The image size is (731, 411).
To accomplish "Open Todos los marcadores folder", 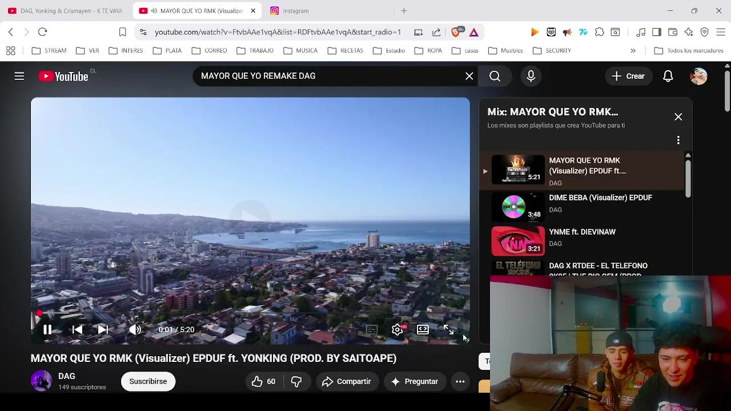I will point(689,51).
